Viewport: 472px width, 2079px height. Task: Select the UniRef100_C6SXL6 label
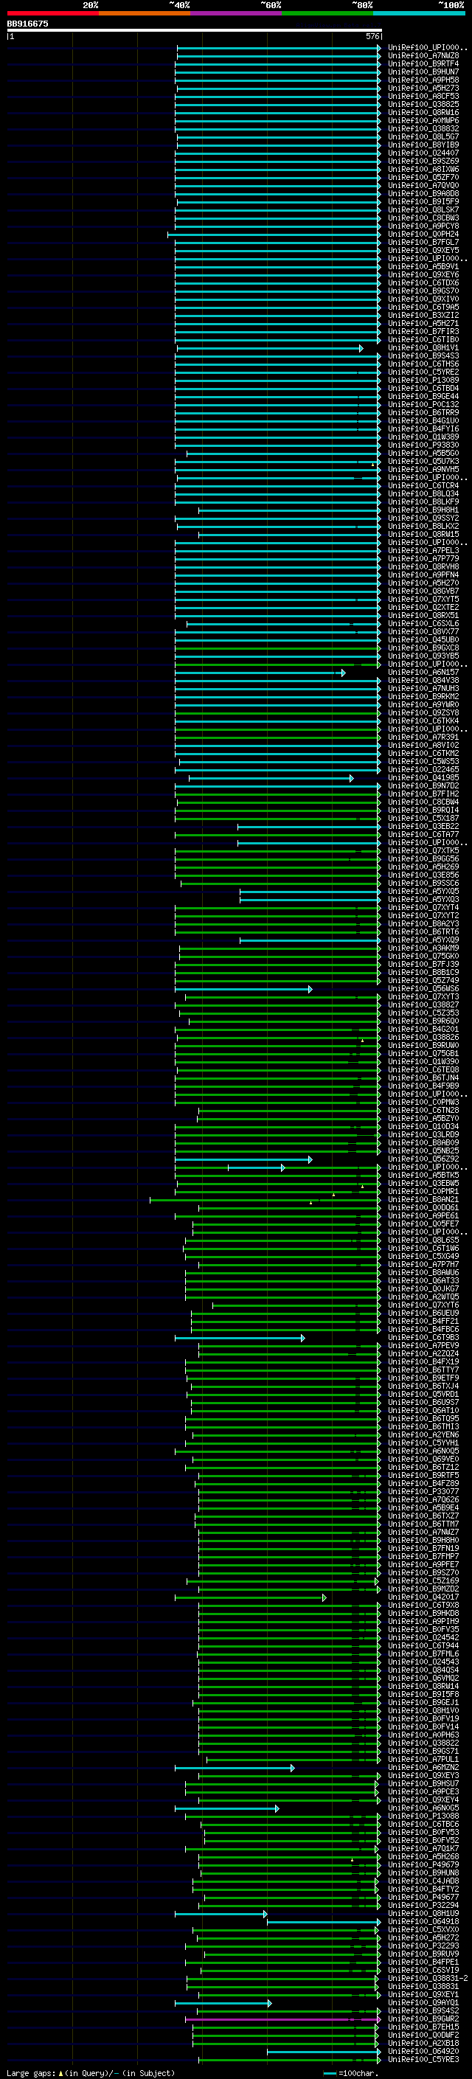click(423, 623)
